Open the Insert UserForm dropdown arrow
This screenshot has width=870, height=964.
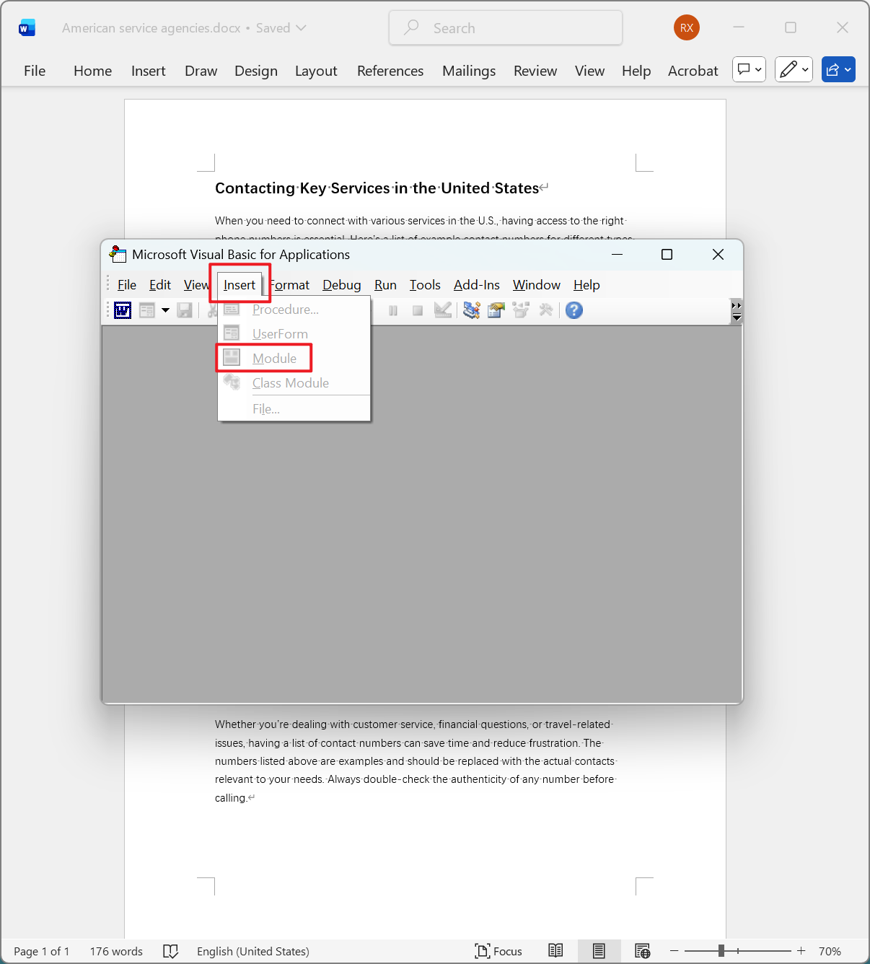point(165,310)
